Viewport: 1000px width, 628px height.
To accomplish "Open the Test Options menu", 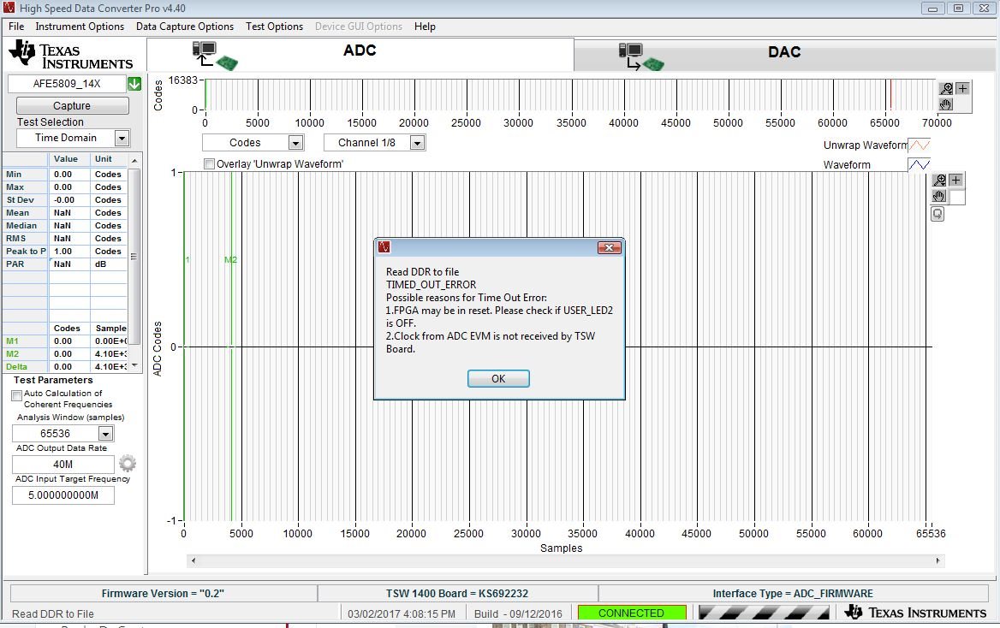I will pos(274,27).
